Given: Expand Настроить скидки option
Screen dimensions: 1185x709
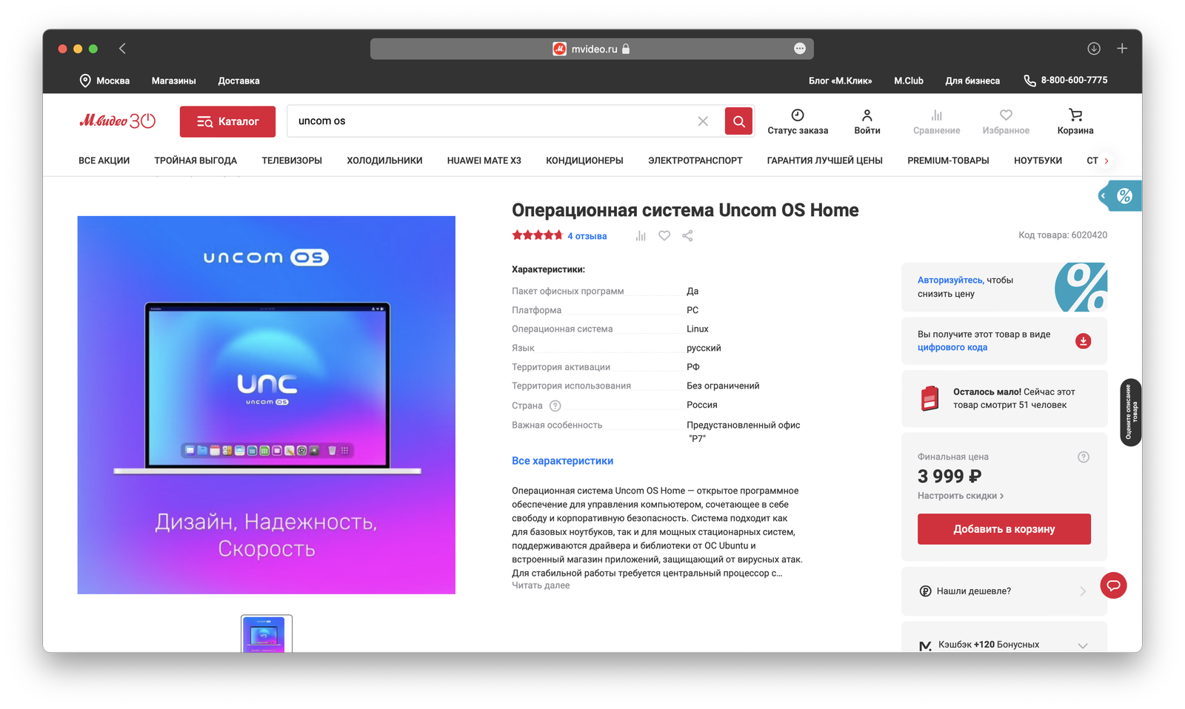Looking at the screenshot, I should [x=961, y=496].
